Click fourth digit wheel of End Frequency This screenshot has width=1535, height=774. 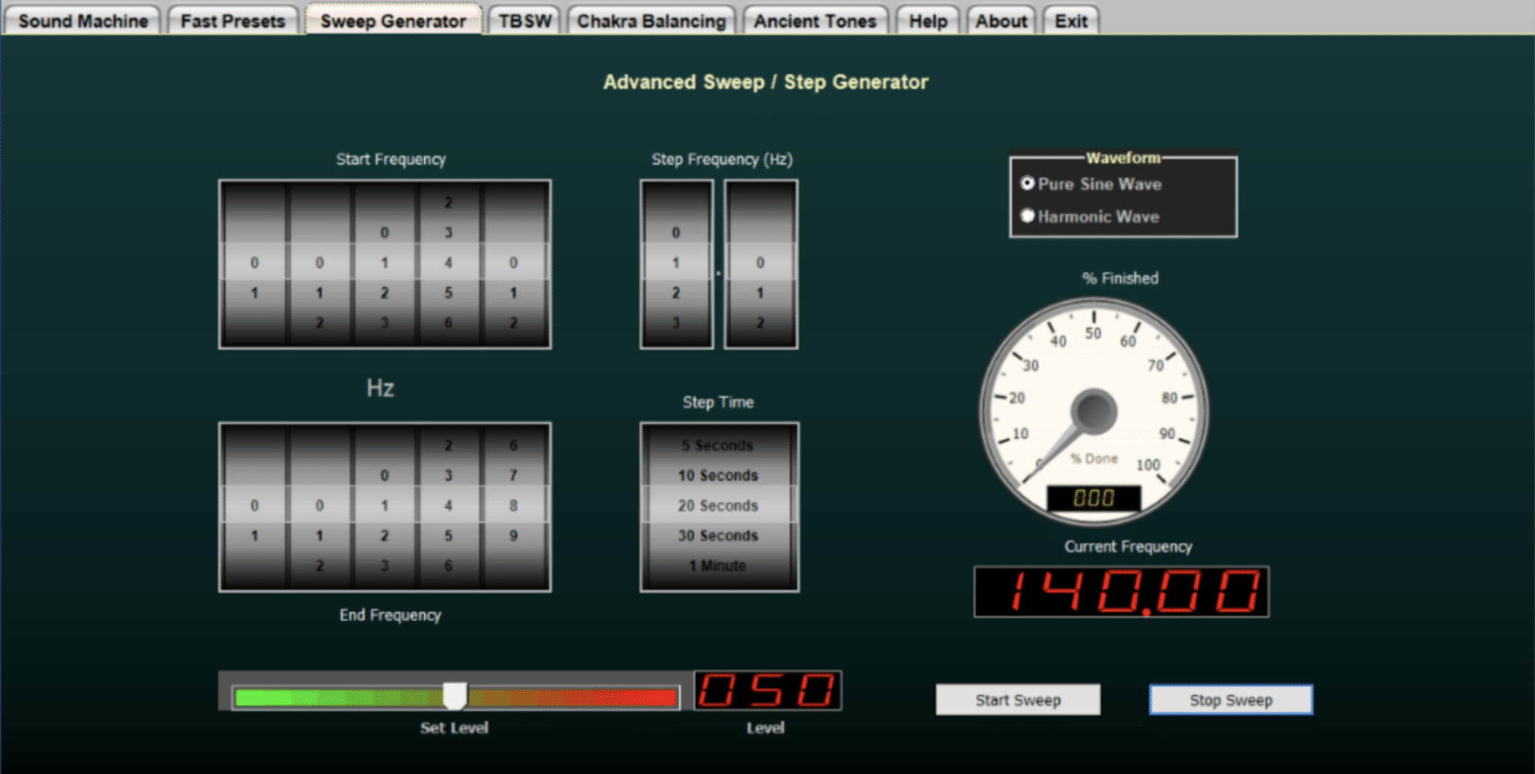[x=448, y=507]
